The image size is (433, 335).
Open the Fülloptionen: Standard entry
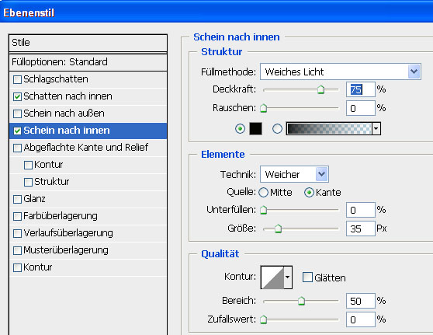(x=88, y=62)
